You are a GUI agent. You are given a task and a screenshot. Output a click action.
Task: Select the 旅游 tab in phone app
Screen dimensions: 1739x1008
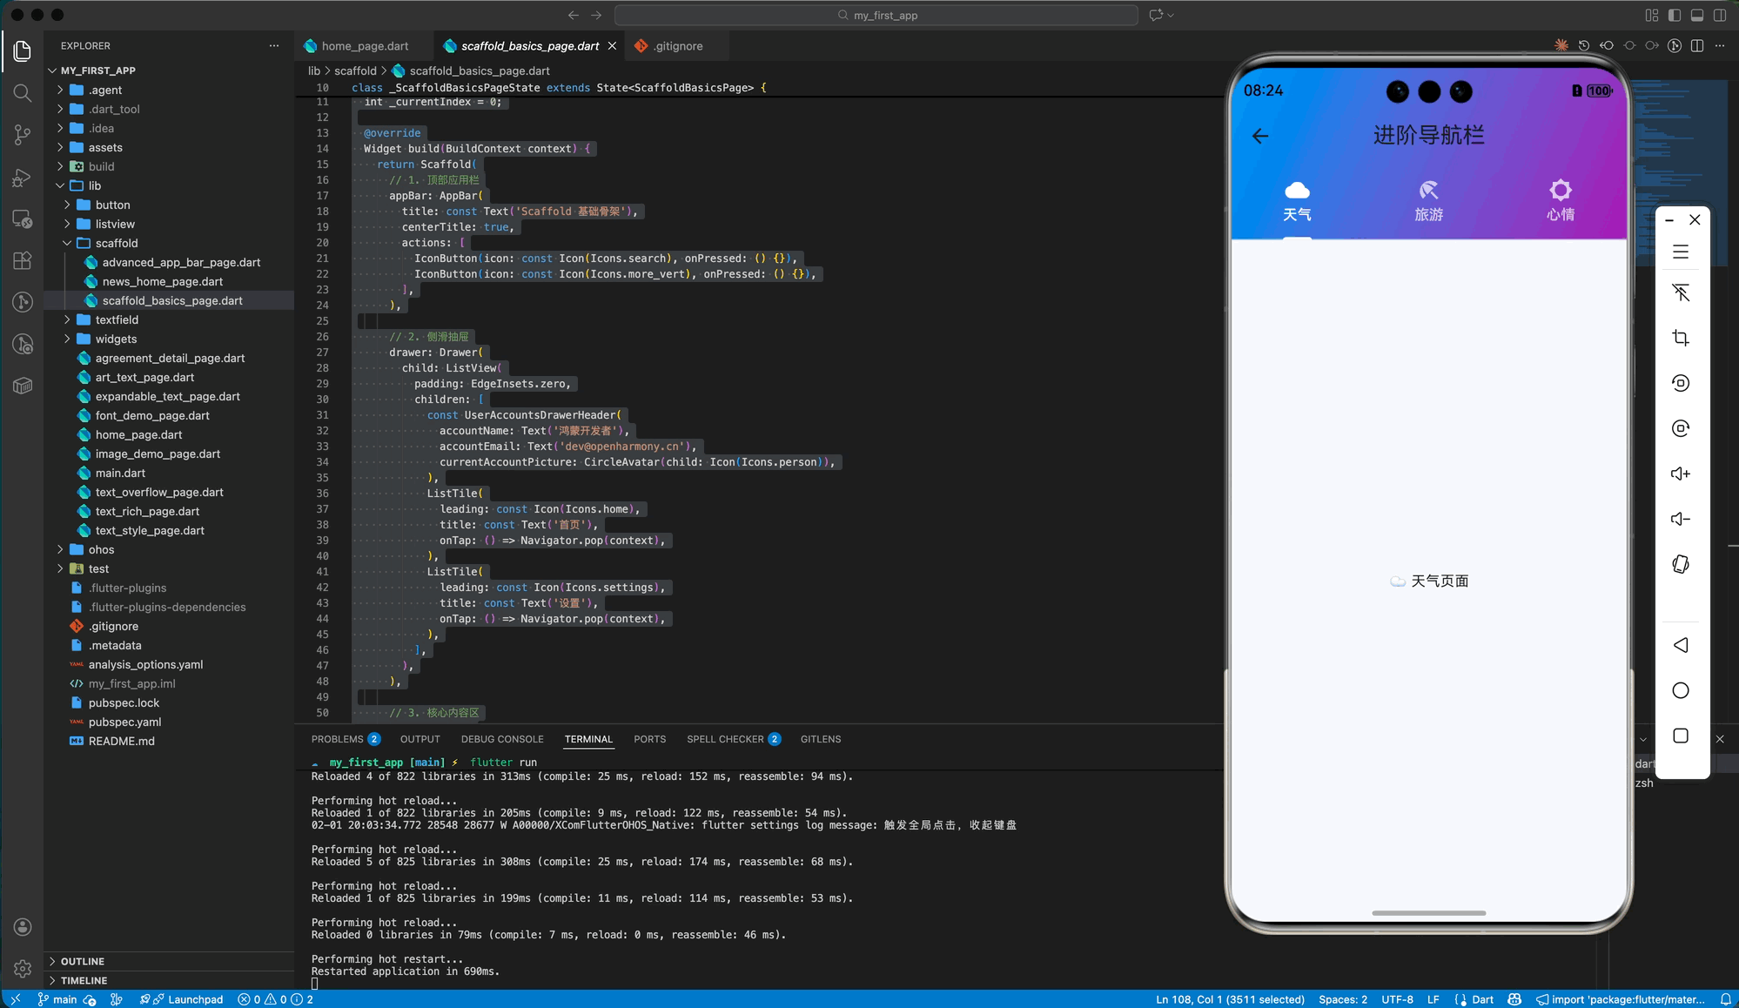(x=1428, y=201)
